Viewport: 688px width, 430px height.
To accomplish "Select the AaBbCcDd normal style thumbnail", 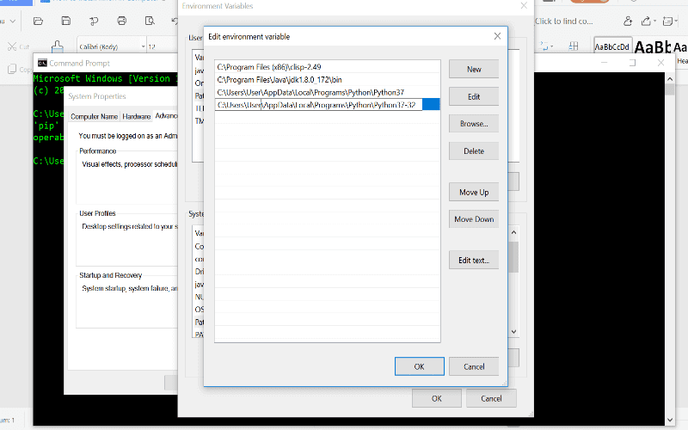I will pyautogui.click(x=612, y=46).
